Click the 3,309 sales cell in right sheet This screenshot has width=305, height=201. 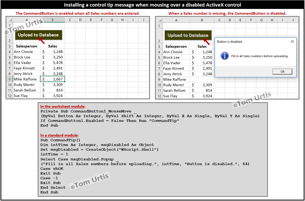tap(202, 85)
